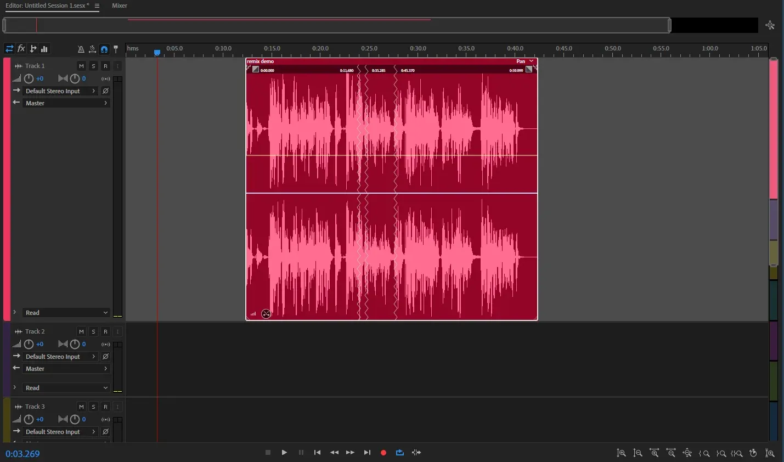
Task: Toggle the metronome icon
Action: point(81,49)
